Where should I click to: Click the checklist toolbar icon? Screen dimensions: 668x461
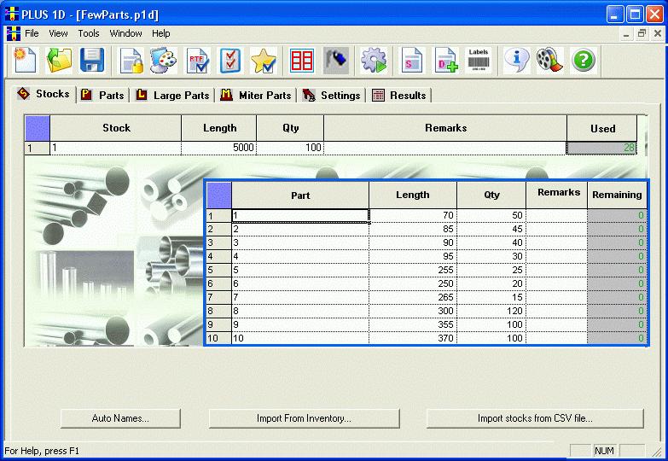click(230, 60)
